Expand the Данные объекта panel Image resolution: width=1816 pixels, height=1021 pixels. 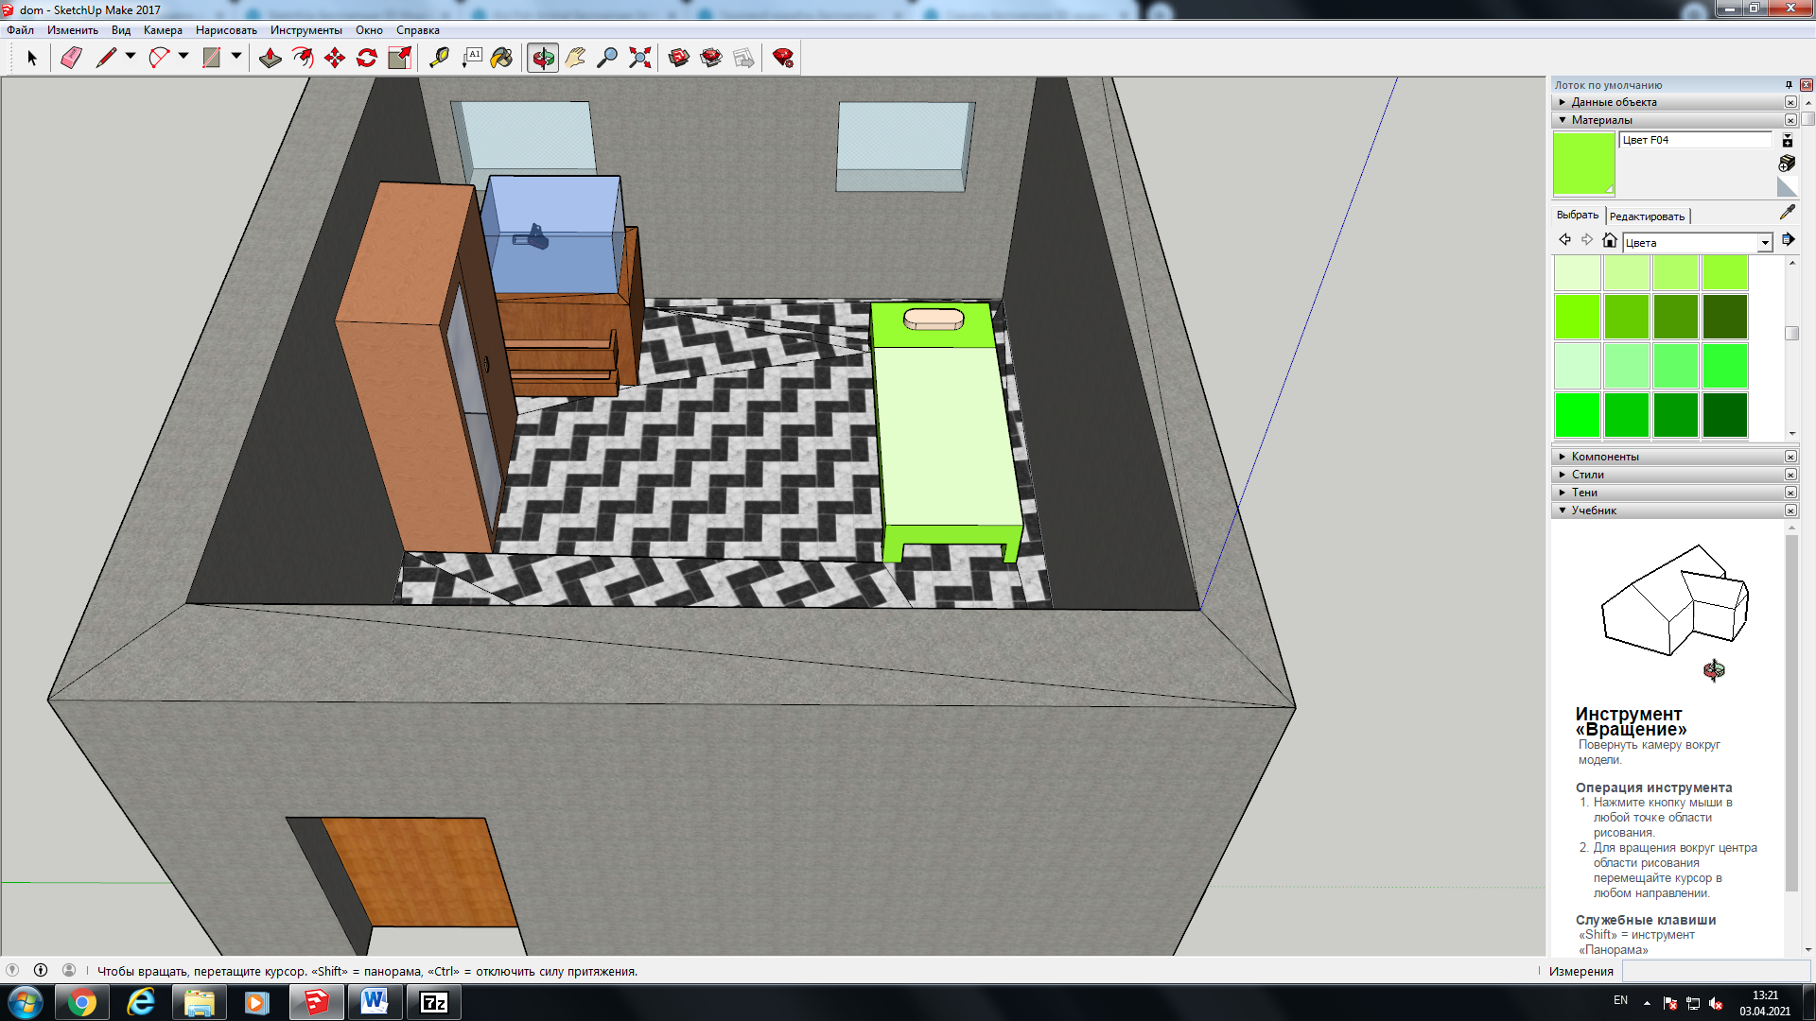(1672, 102)
